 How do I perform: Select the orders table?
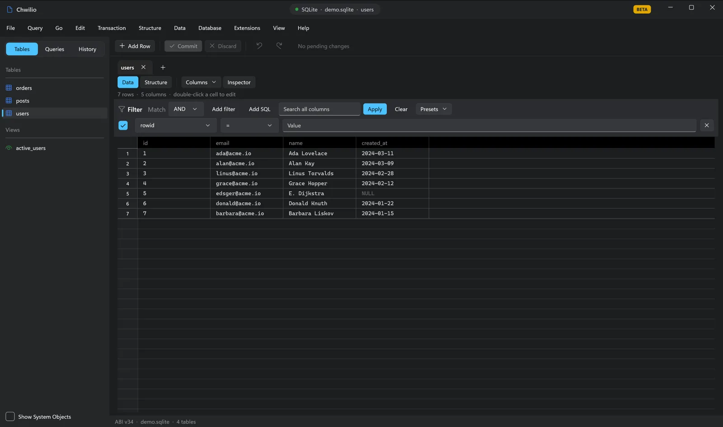pyautogui.click(x=54, y=88)
